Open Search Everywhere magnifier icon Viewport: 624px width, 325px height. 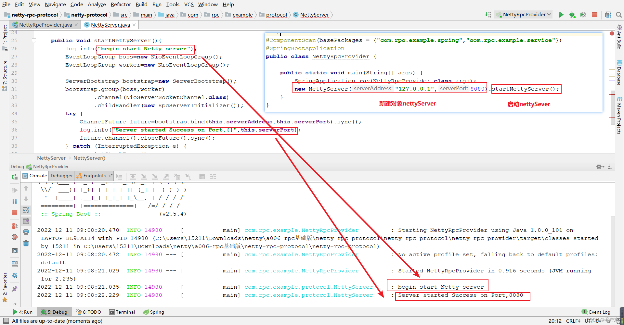point(619,15)
